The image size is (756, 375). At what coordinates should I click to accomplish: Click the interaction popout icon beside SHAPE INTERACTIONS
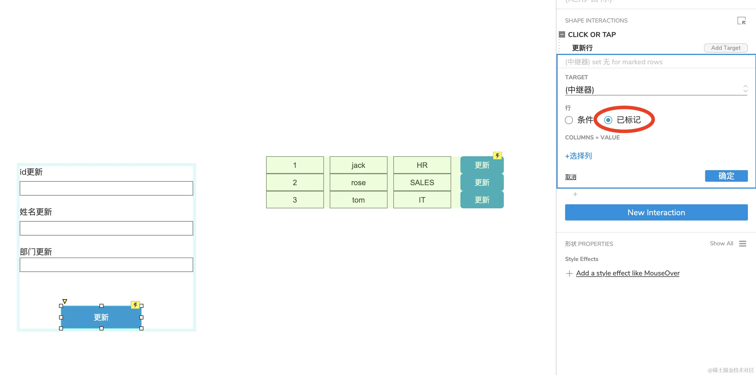point(741,21)
